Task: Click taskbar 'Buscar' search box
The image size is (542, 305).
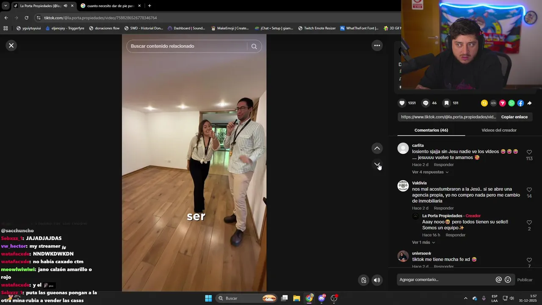Action: coord(247,298)
